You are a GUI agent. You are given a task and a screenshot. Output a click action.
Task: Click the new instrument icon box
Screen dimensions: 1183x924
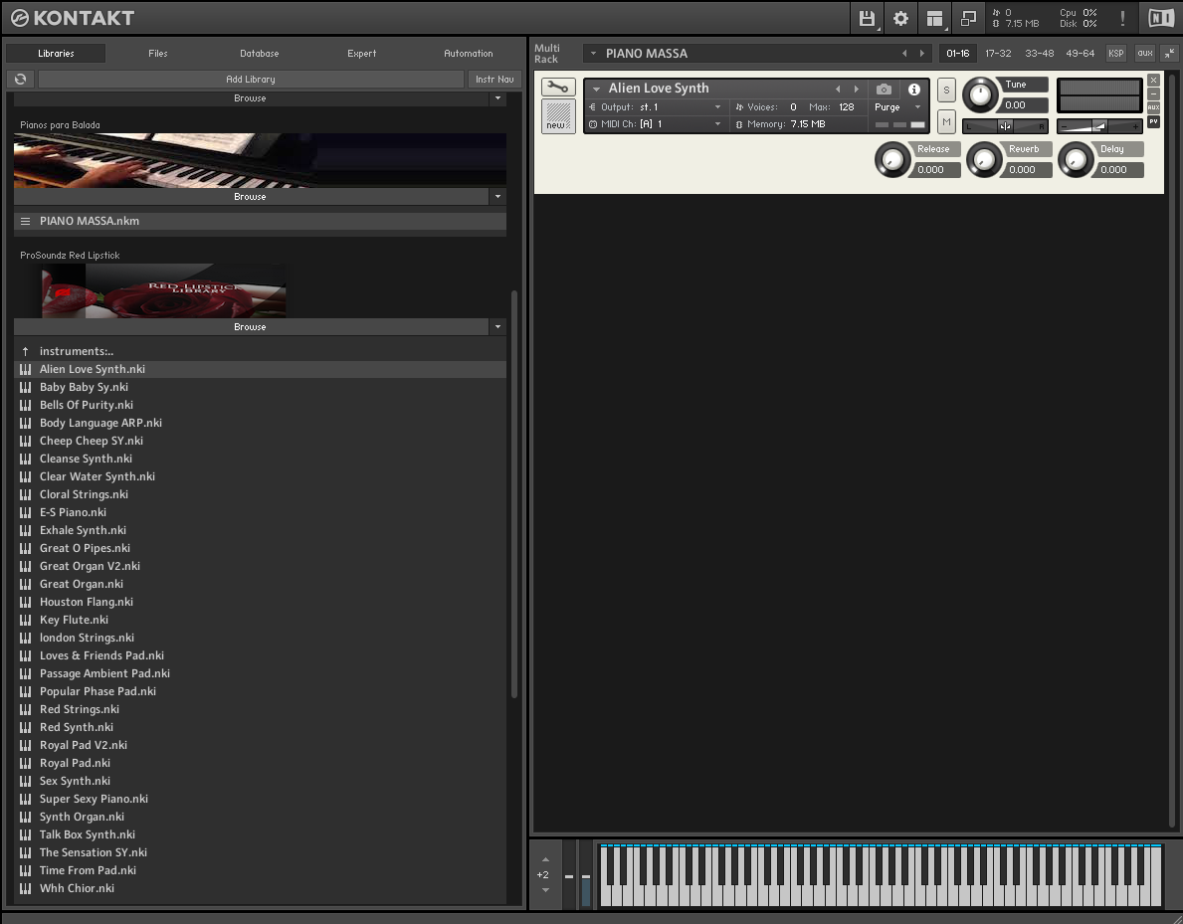(x=558, y=116)
